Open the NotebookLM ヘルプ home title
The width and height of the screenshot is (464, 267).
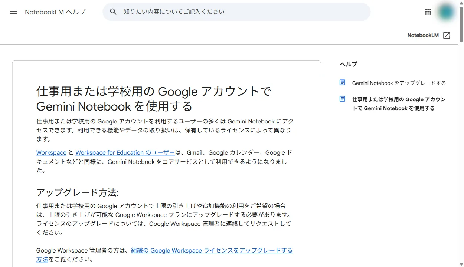(x=55, y=12)
